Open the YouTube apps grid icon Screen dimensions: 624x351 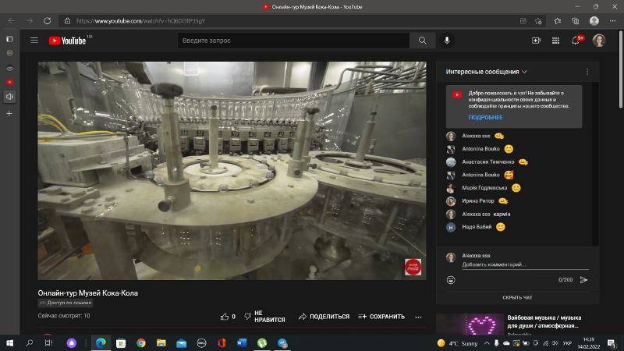(556, 41)
